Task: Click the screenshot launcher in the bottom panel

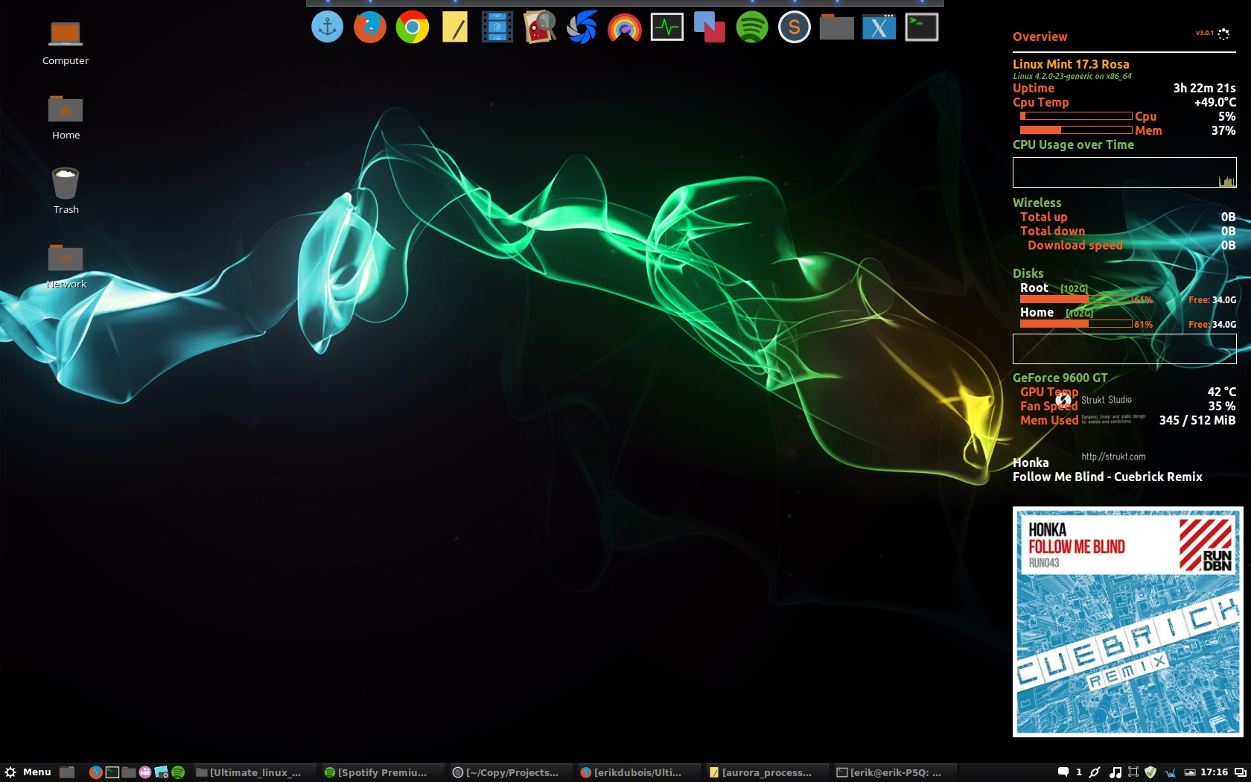Action: (x=161, y=772)
